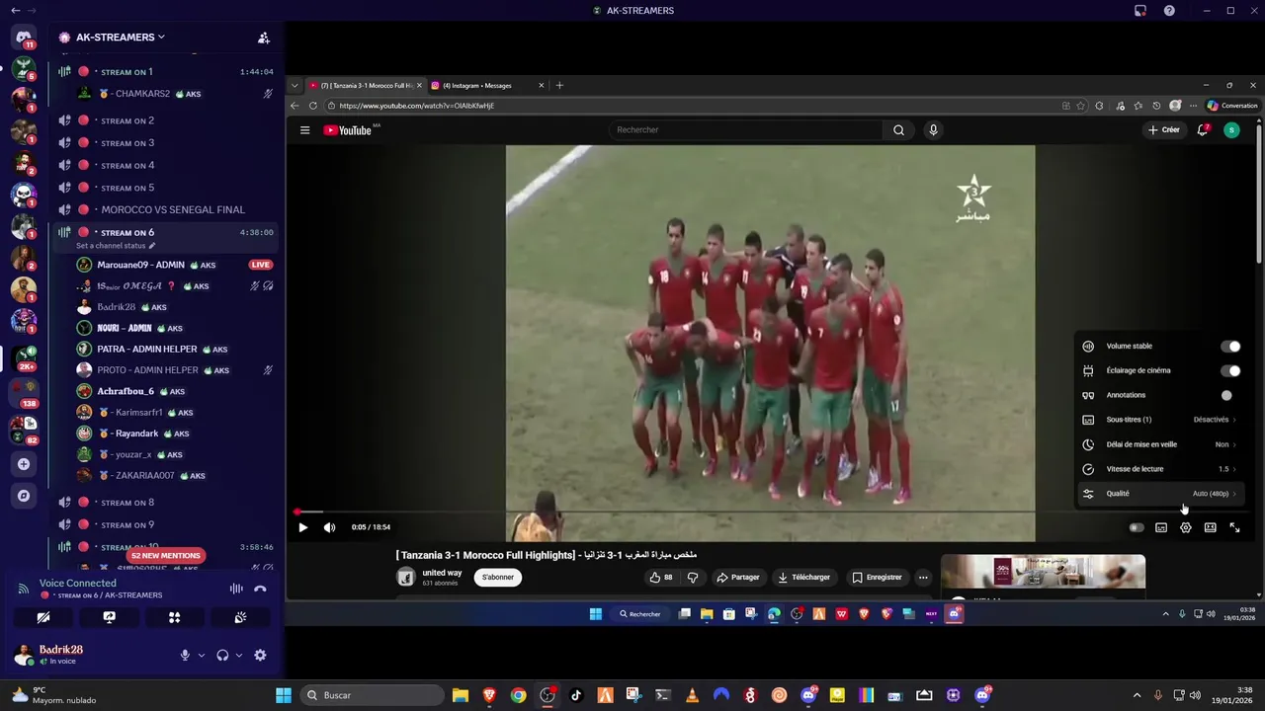Start YouTube voice search microphone

pos(933,130)
